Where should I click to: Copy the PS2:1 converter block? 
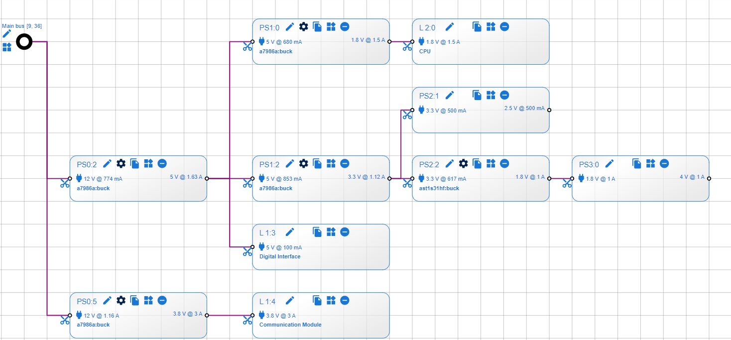[x=477, y=95]
